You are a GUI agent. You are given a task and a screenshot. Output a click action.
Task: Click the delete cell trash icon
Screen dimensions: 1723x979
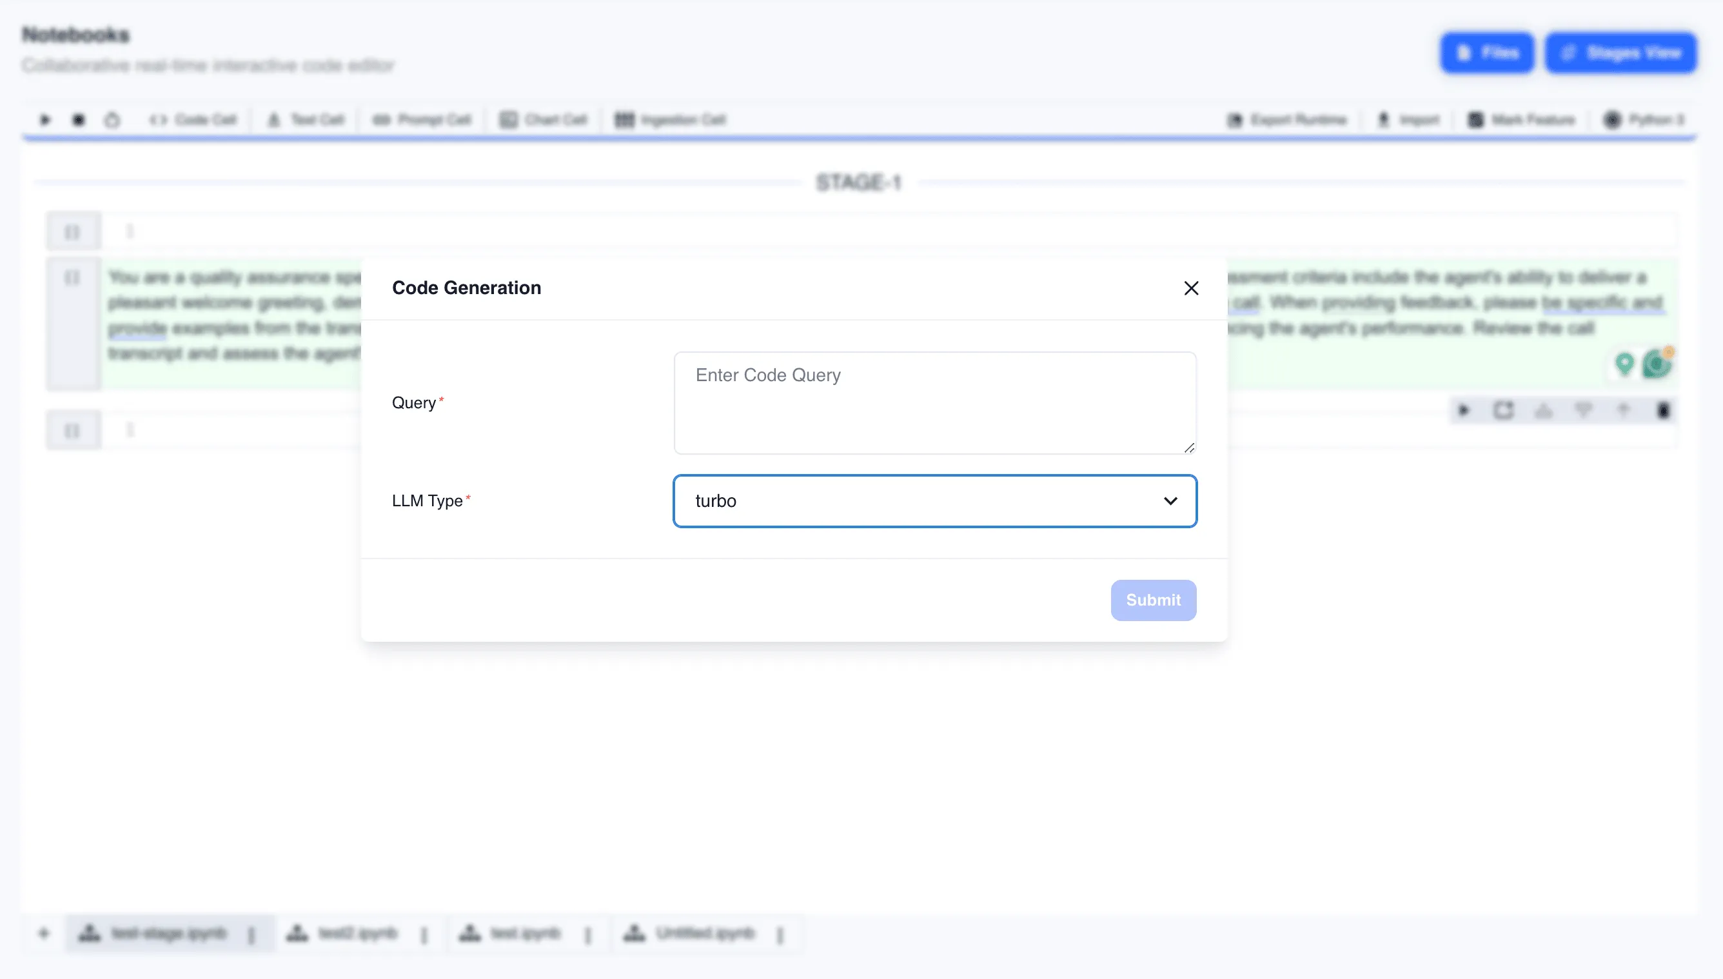(x=1663, y=410)
